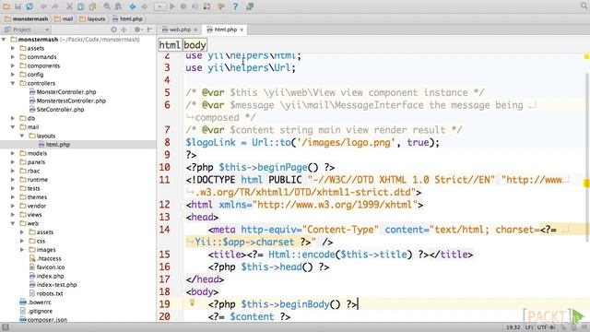Click the body tag breadcrumb above editor
This screenshot has height=332, width=590.
pyautogui.click(x=195, y=45)
